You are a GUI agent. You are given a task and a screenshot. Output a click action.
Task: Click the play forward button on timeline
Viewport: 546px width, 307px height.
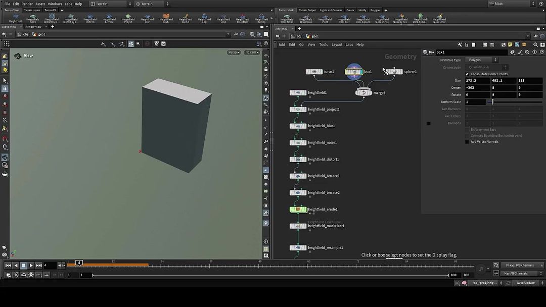coord(31,266)
